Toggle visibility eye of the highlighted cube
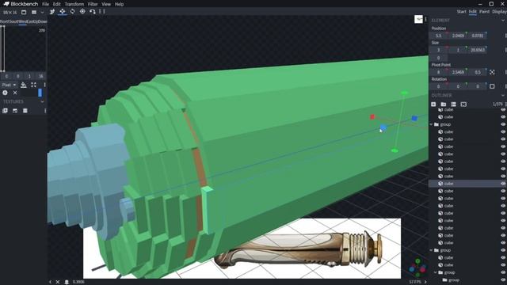Image resolution: width=507 pixels, height=285 pixels. pos(503,184)
